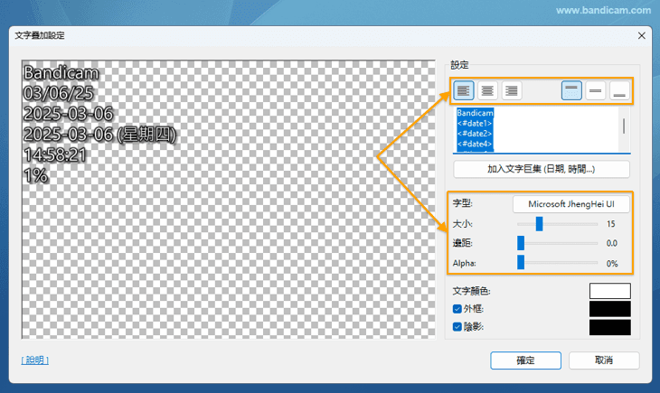Click the 確定 button

coord(525,360)
